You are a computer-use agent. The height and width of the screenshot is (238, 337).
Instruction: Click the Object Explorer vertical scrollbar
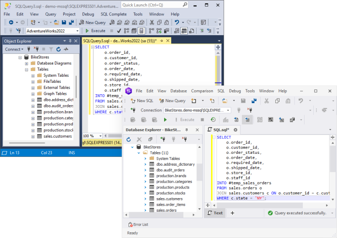76,88
